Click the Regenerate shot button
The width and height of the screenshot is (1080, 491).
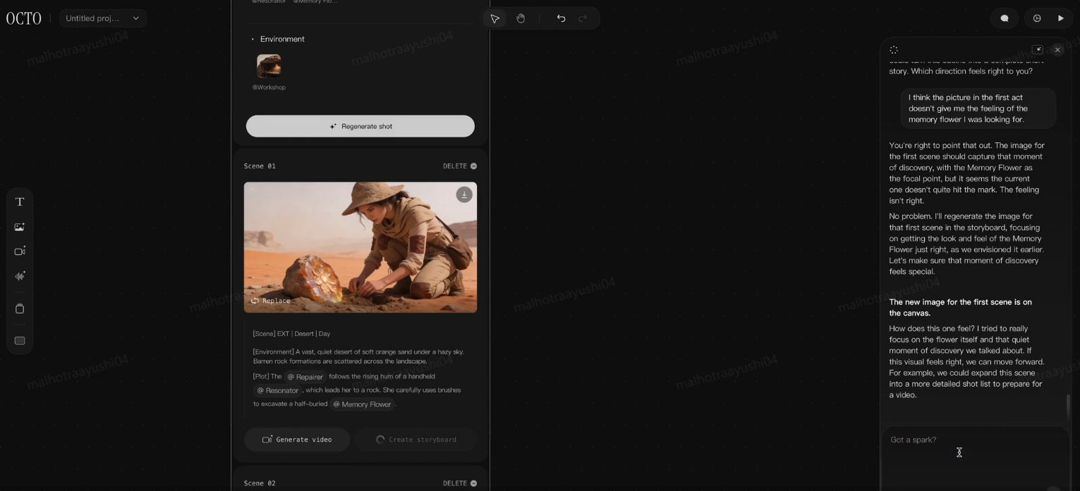pyautogui.click(x=360, y=126)
